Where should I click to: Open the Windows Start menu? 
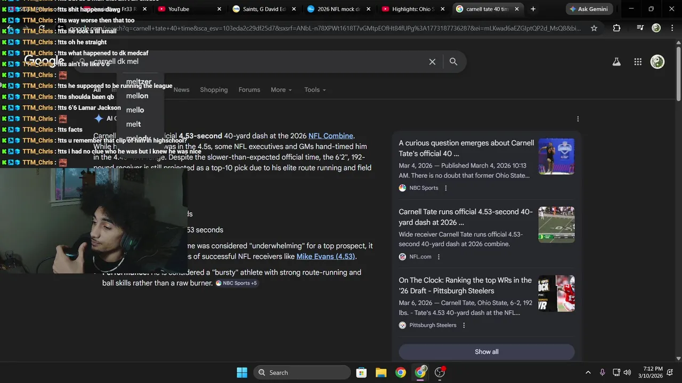coord(241,372)
